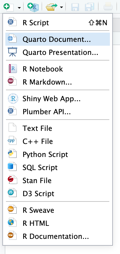Choose Quarto Presentation... menu entry
This screenshot has height=254, width=120.
click(x=58, y=52)
